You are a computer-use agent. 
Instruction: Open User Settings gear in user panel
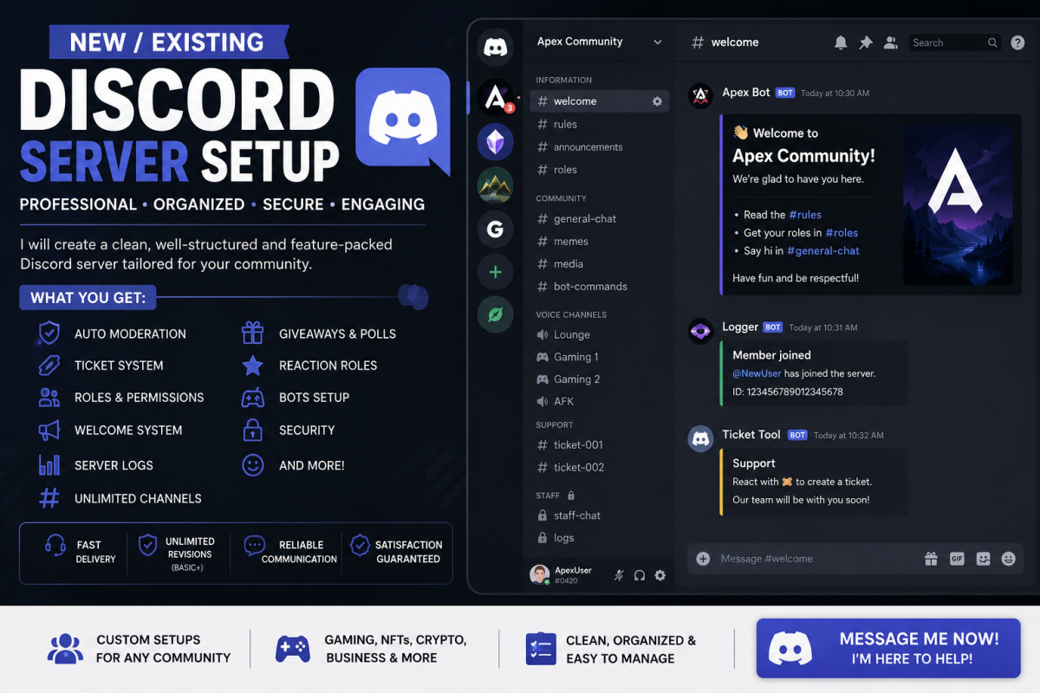(660, 575)
